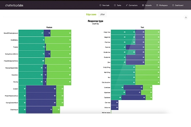Open the Workspace page link
Screen dimensions: 191x127
point(164,5)
